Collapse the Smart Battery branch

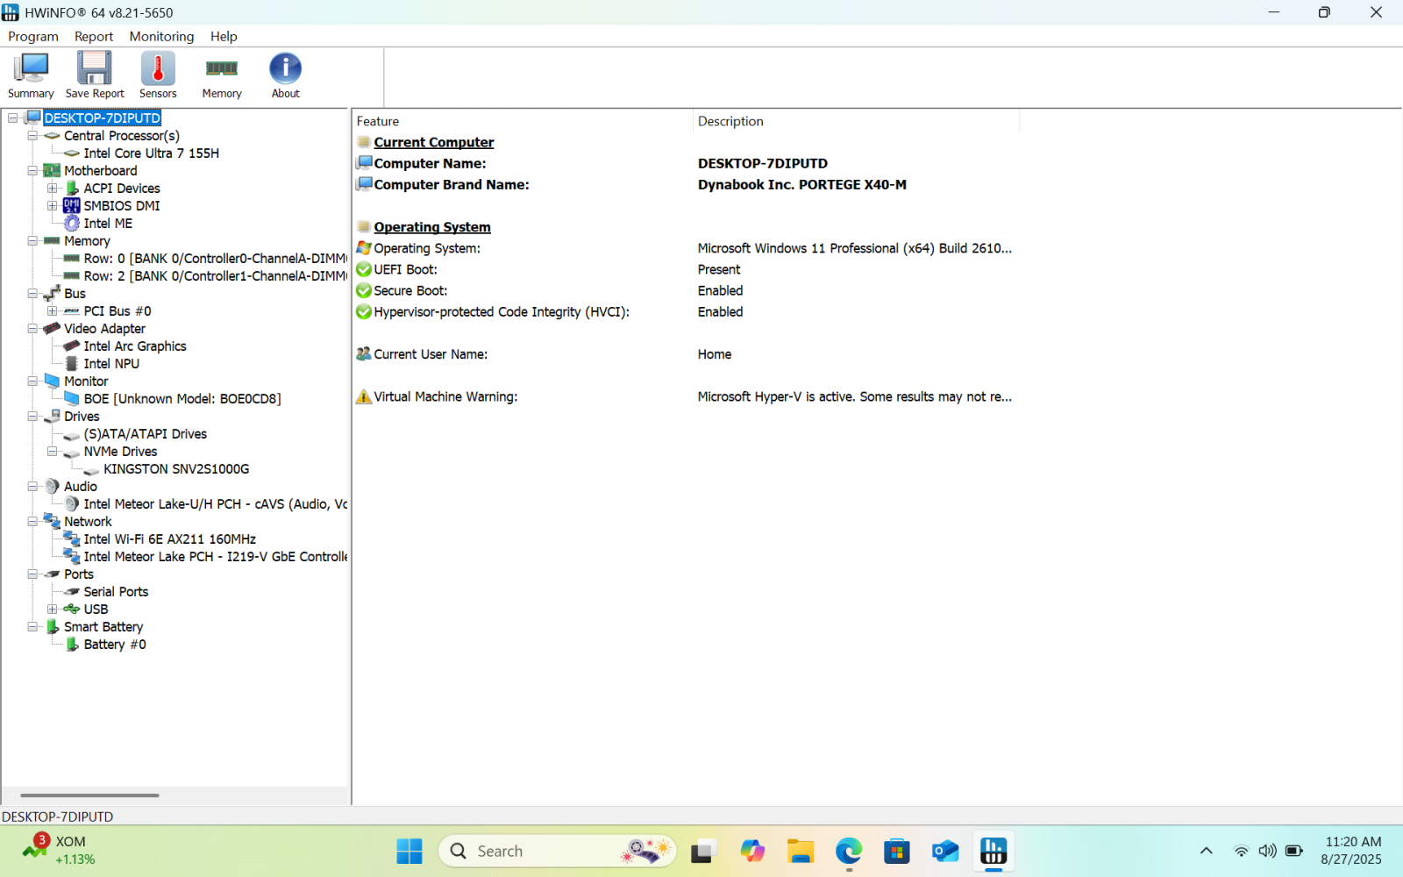[x=32, y=626]
